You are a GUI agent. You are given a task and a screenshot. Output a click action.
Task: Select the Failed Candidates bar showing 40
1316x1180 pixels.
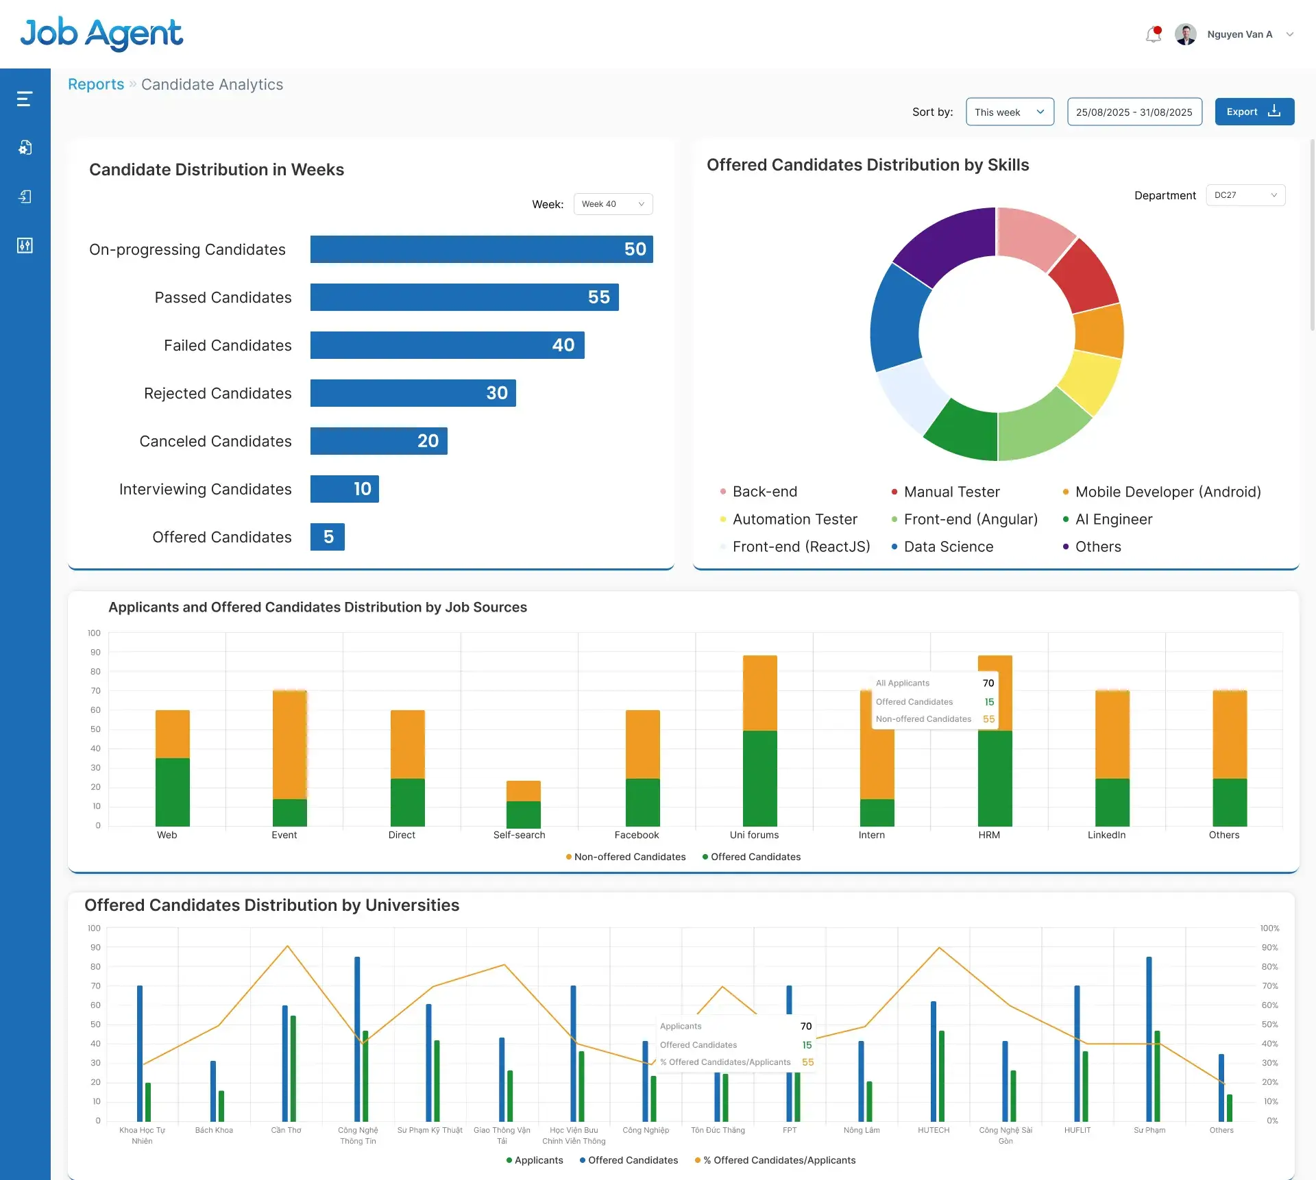(x=447, y=345)
